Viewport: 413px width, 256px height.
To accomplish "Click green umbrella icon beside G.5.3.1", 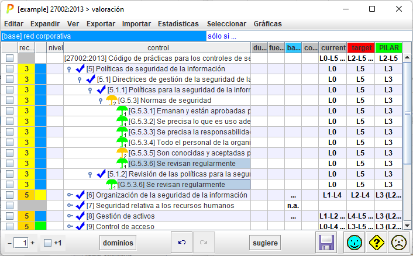I will pos(122,111).
